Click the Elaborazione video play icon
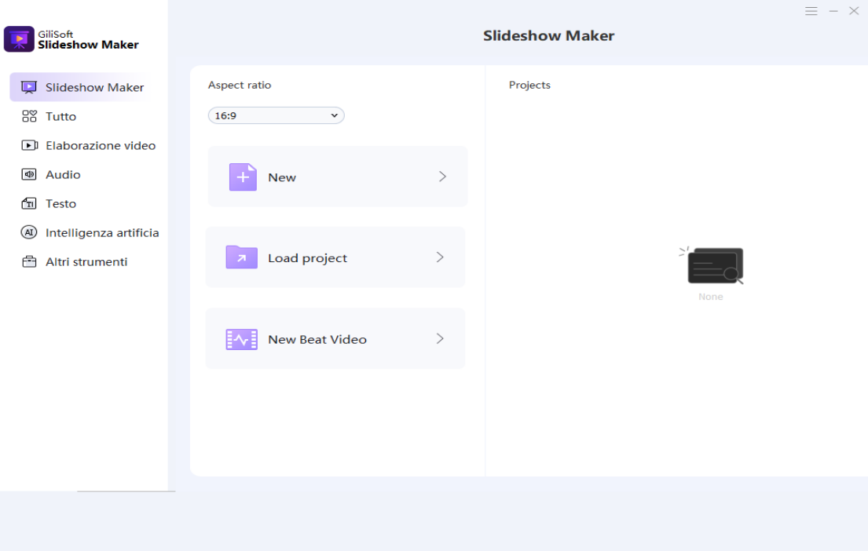 29,145
